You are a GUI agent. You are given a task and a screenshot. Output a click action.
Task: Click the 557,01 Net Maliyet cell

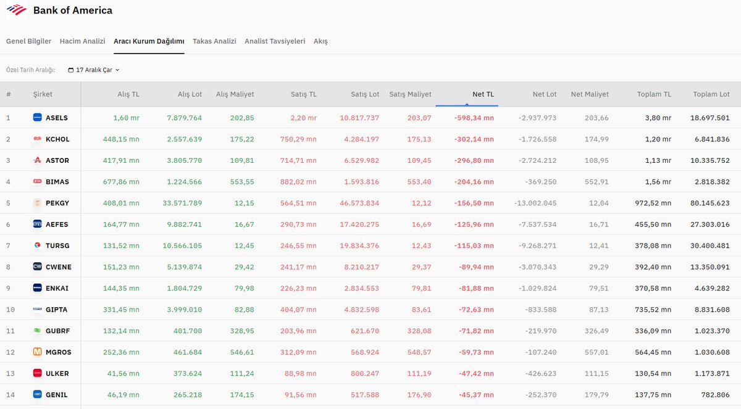pyautogui.click(x=597, y=352)
